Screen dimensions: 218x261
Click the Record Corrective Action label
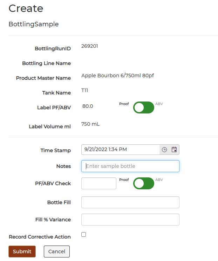click(40, 237)
